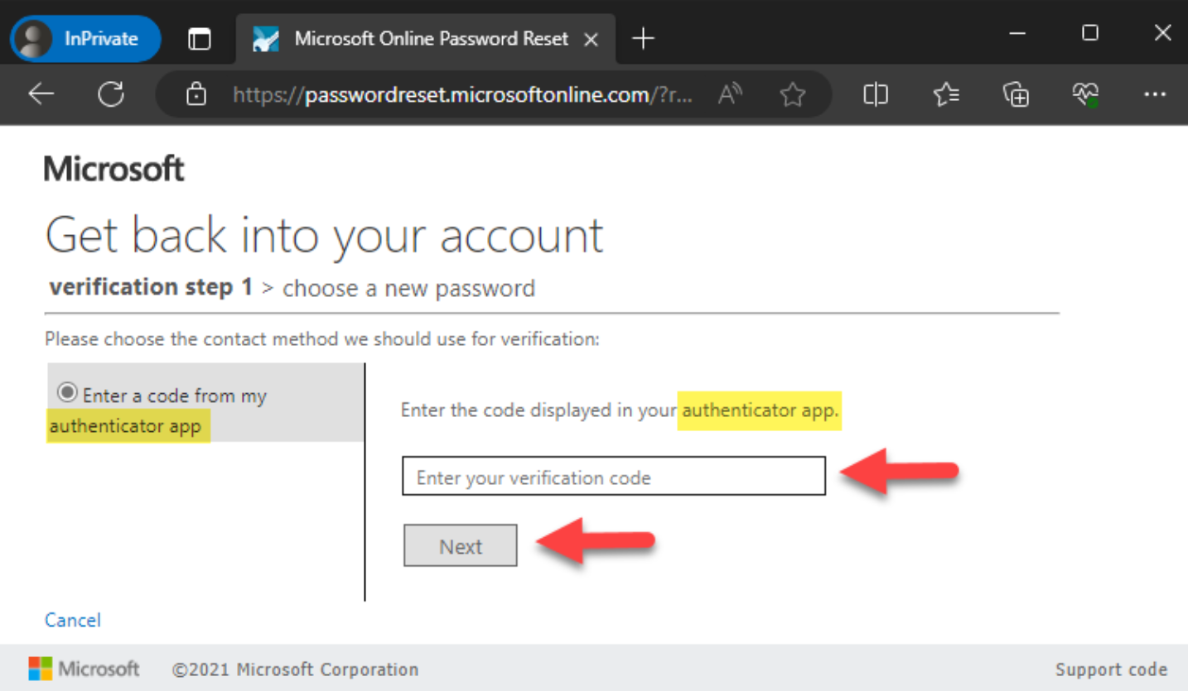This screenshot has width=1188, height=691.
Task: Add this page to favorites star
Action: [x=793, y=94]
